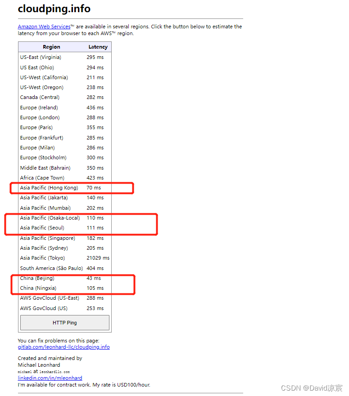
Task: Select the Asia Pacific (Tokyo) region
Action: (42, 258)
